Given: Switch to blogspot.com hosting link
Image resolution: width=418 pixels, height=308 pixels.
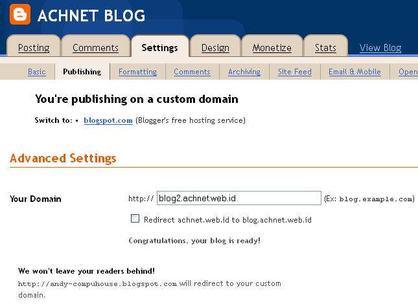Looking at the screenshot, I should pyautogui.click(x=108, y=120).
